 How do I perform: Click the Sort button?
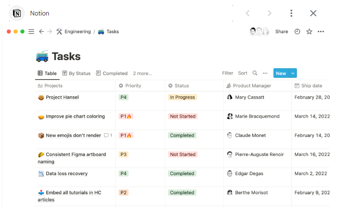243,73
